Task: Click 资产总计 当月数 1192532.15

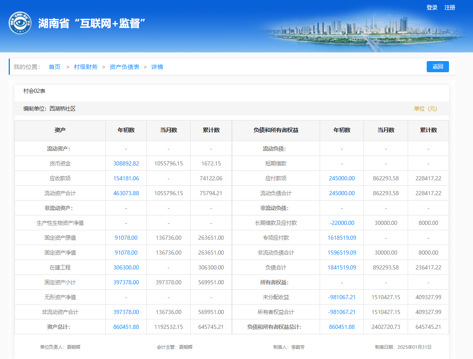Action: tap(168, 327)
